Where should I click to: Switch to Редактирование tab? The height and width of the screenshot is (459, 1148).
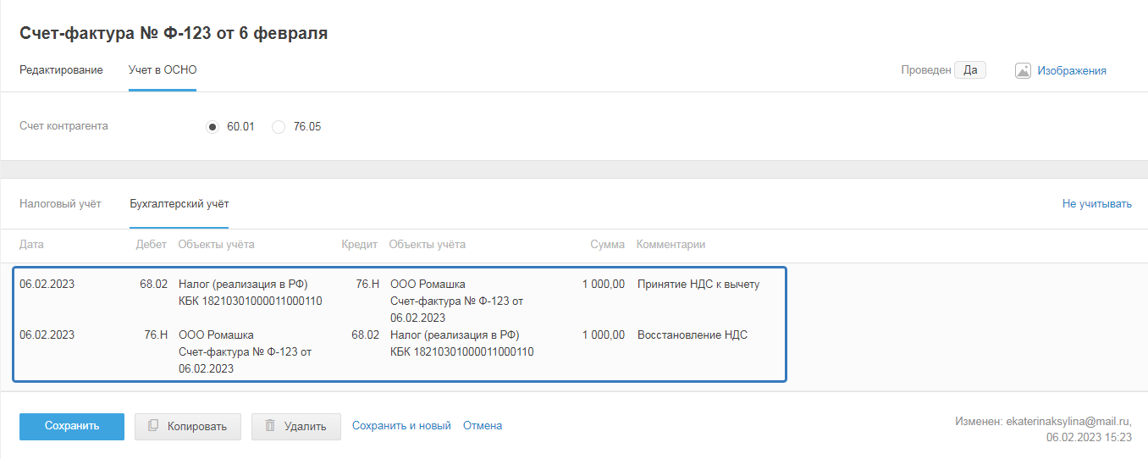tap(61, 70)
